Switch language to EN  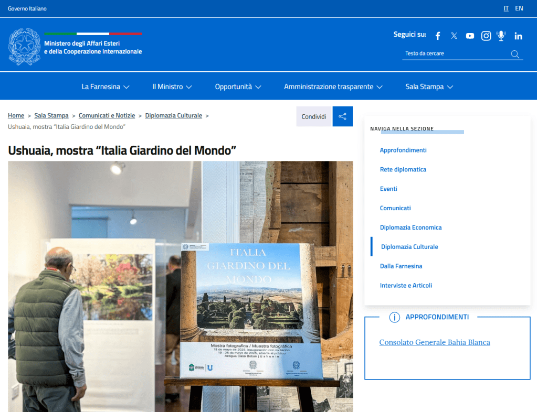519,8
